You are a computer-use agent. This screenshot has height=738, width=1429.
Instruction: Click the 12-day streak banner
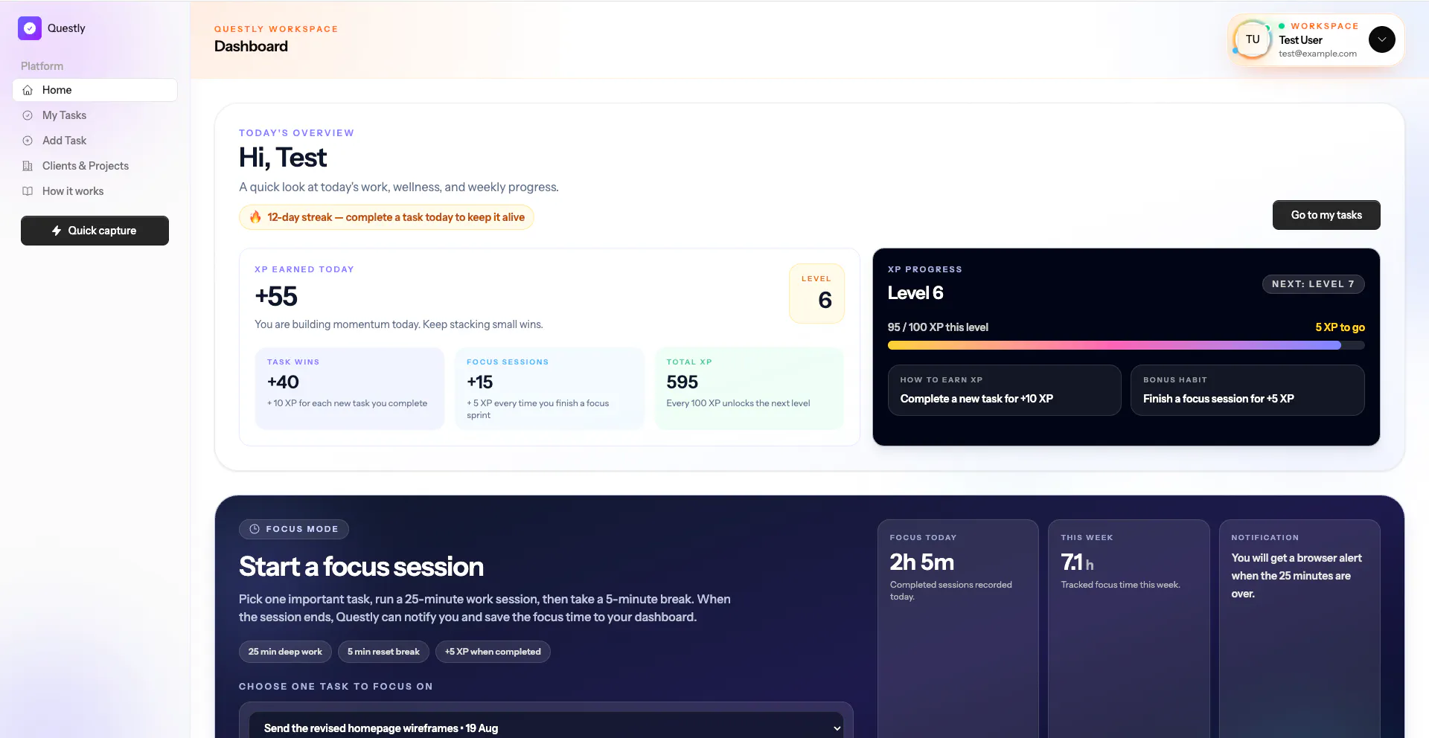(x=386, y=217)
